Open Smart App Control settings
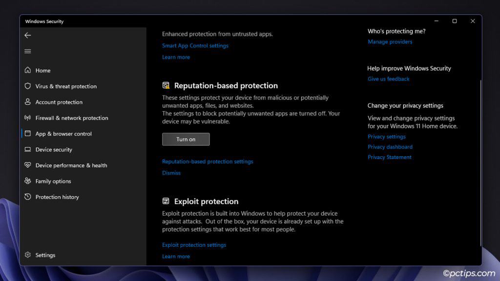Viewport: 500px width, 281px height. pos(195,45)
